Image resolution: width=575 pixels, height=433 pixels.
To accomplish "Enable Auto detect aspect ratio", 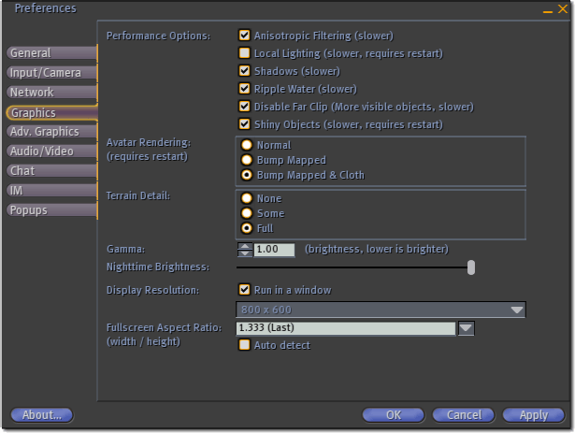I will [244, 344].
